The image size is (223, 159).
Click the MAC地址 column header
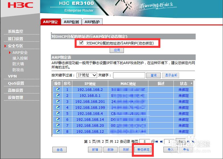(x=128, y=83)
